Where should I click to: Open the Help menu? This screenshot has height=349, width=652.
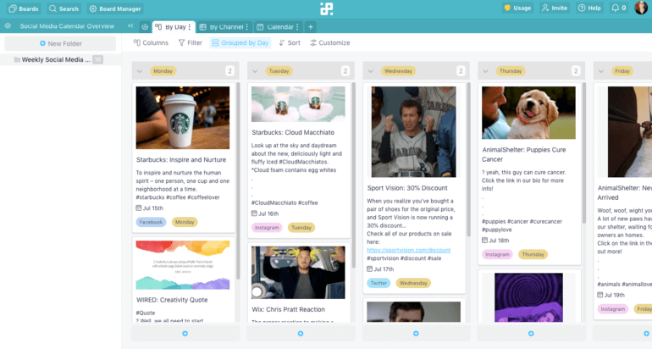point(589,8)
